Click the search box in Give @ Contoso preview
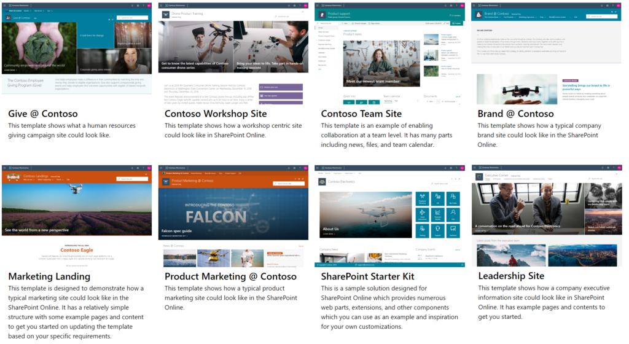 [132, 18]
